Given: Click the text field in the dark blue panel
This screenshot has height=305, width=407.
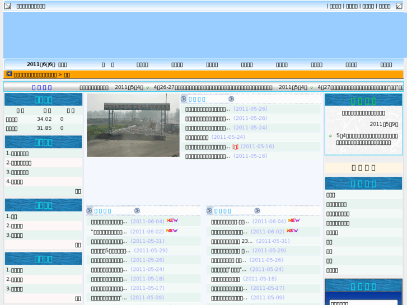Looking at the screenshot, I should [363, 303].
